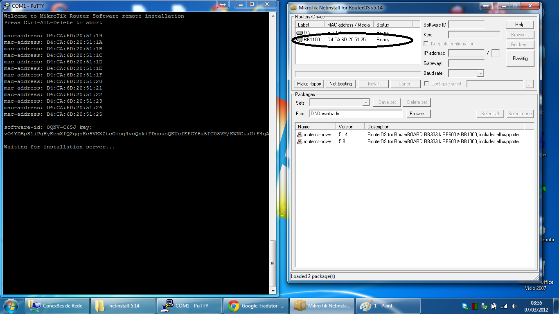Click the Delete set button
Image resolution: width=559 pixels, height=314 pixels.
point(417,102)
